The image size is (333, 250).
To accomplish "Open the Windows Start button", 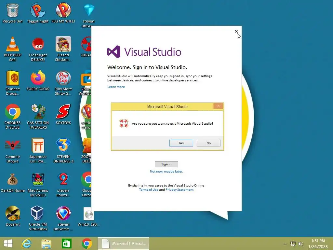I will [8, 243].
